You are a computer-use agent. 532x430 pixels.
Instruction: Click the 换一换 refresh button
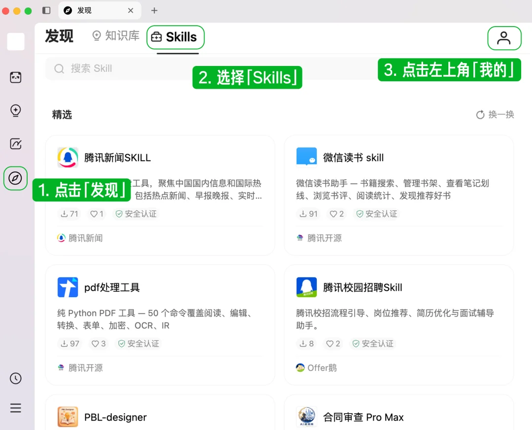pos(495,115)
